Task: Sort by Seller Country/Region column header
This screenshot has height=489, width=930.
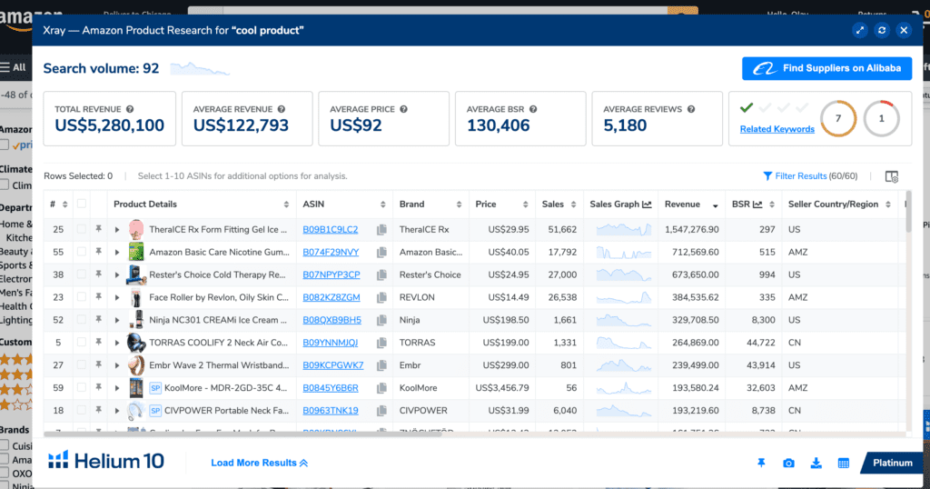Action: click(x=888, y=205)
